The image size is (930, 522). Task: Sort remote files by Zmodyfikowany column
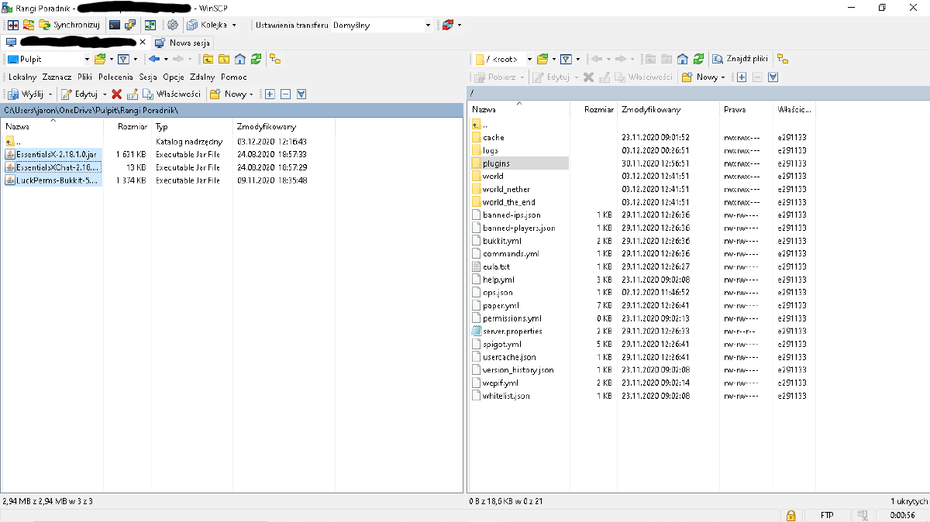[651, 110]
